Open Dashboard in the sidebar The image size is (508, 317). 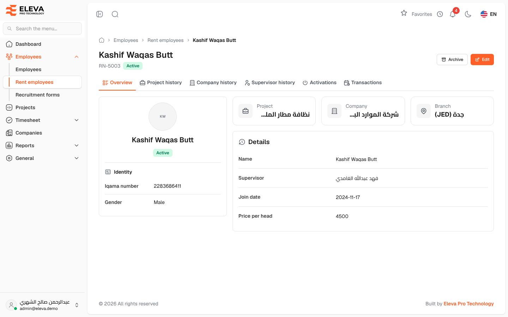point(42,44)
